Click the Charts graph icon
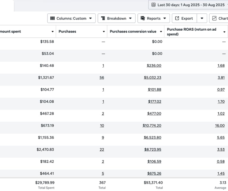Image resolution: width=228 pixels, height=191 pixels. pyautogui.click(x=214, y=18)
